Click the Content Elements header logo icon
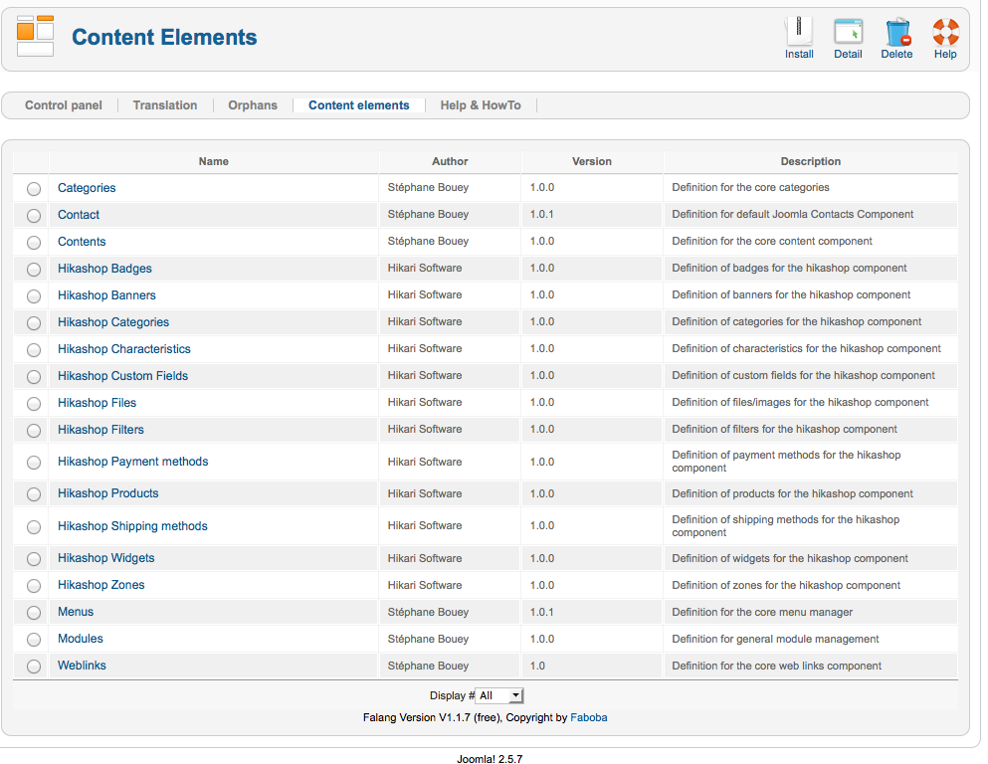Image resolution: width=988 pixels, height=764 pixels. [36, 36]
